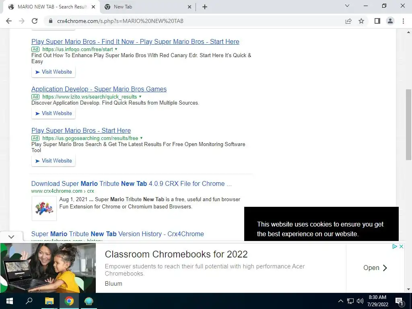View site information via the lock icon

pos(51,21)
